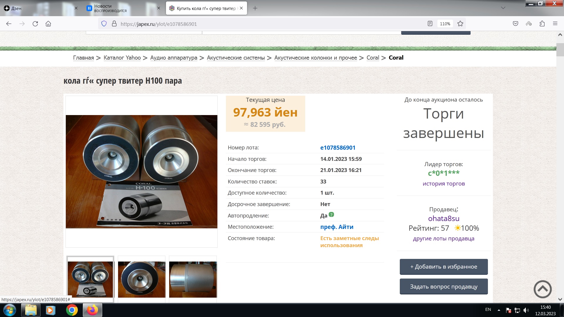Click the scroll-to-top round arrow
This screenshot has width=564, height=317.
click(543, 289)
